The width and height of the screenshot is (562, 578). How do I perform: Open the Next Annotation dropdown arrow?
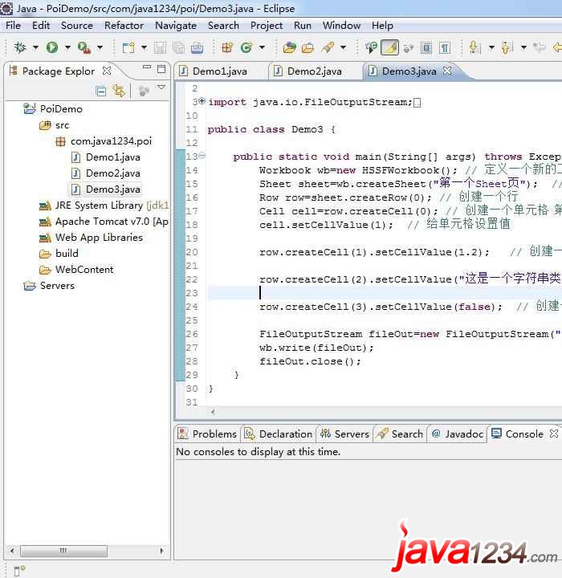tap(491, 47)
